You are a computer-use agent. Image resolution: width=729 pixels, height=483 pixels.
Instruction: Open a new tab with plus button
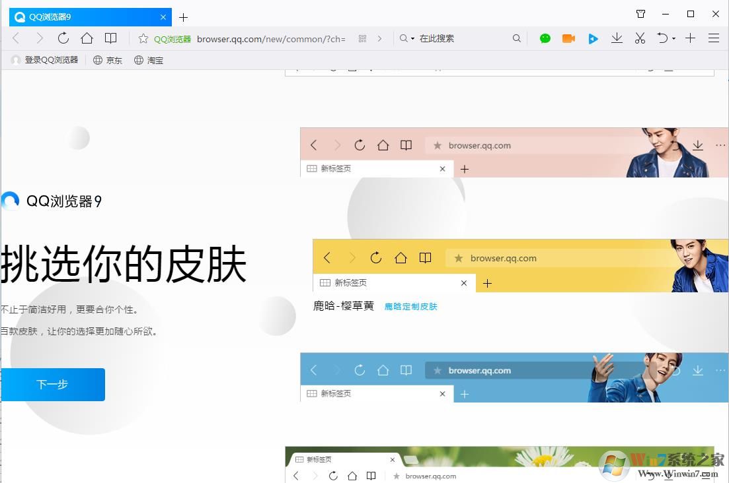tap(183, 18)
